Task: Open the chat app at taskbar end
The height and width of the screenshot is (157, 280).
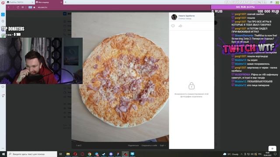Action: click(x=132, y=154)
